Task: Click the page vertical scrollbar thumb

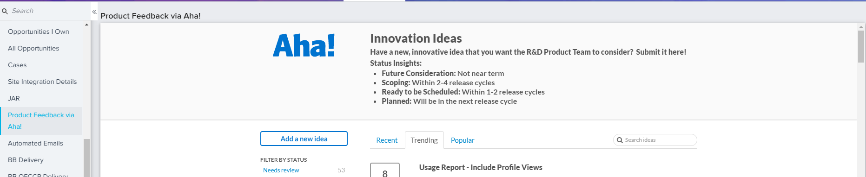Action: point(861,46)
